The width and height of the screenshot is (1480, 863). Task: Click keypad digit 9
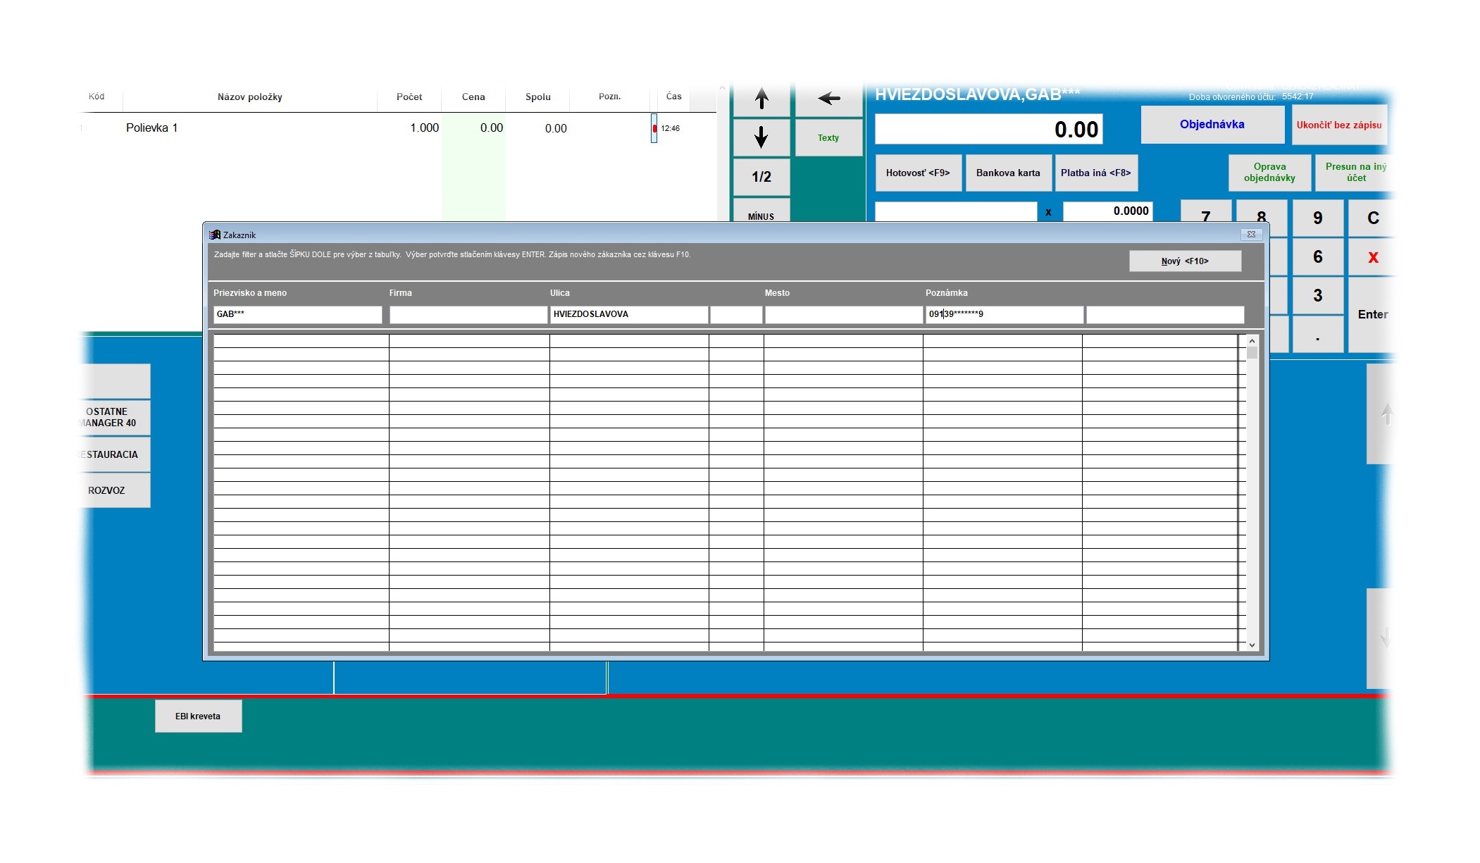pyautogui.click(x=1317, y=218)
